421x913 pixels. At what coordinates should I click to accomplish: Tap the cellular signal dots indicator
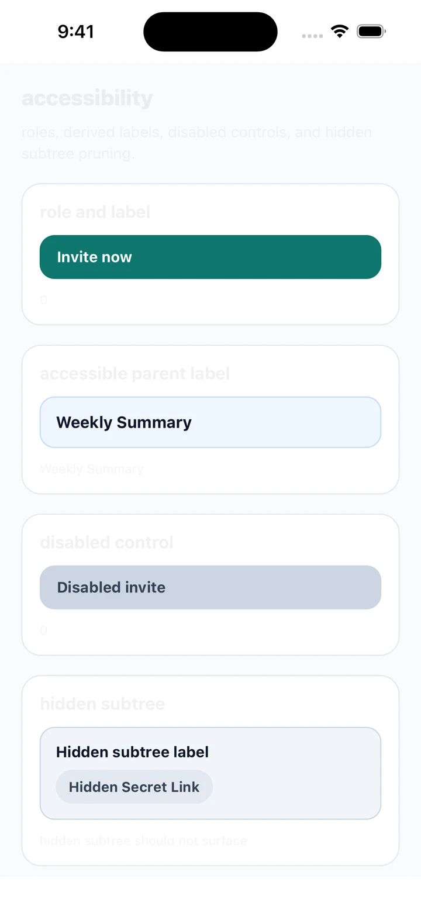point(312,36)
